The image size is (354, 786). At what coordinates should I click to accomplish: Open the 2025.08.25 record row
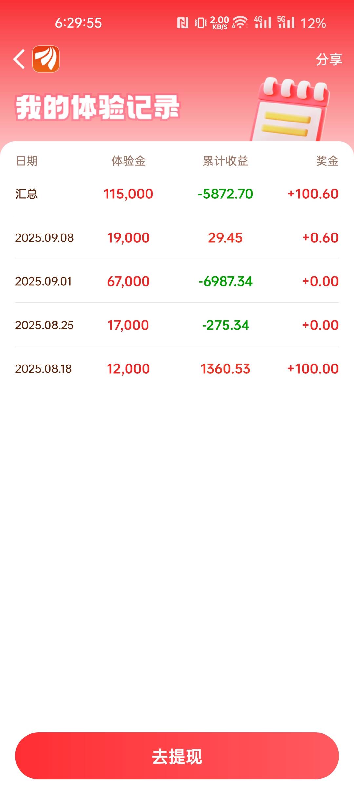[x=177, y=325]
